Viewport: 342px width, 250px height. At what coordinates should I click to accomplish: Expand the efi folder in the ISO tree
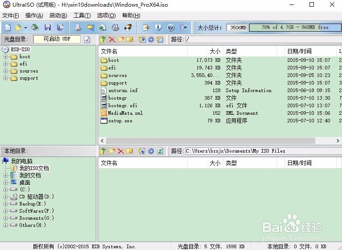tap(6, 64)
